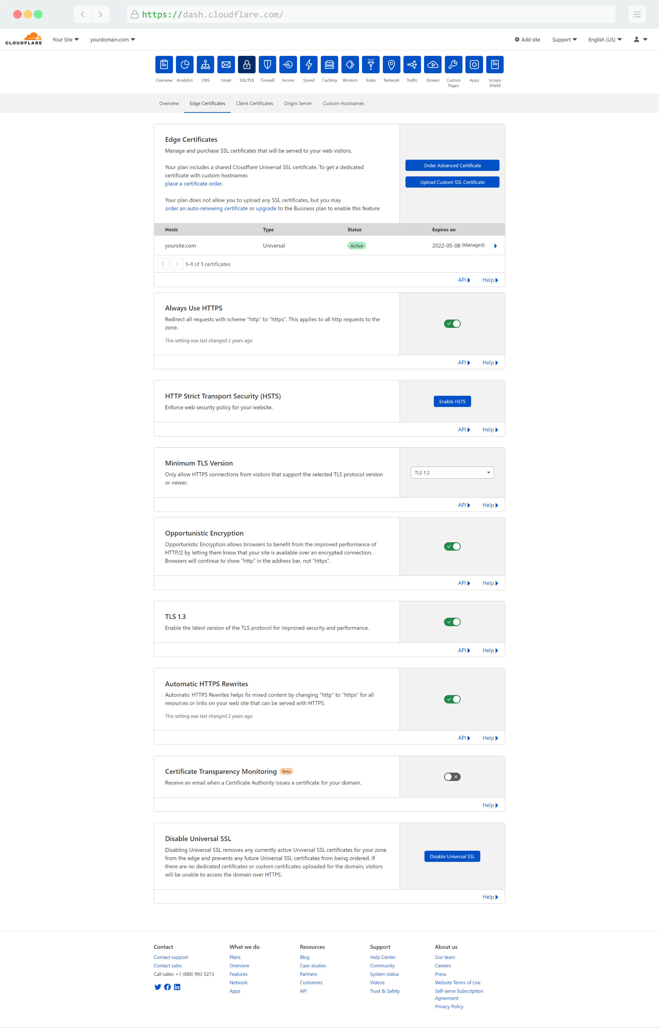Open the Apps icon
Screen dimensions: 659x1028
474,65
